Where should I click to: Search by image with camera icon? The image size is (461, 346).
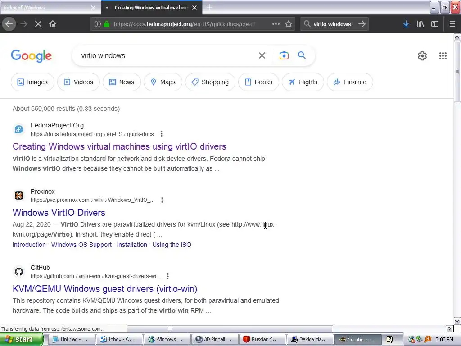284,55
